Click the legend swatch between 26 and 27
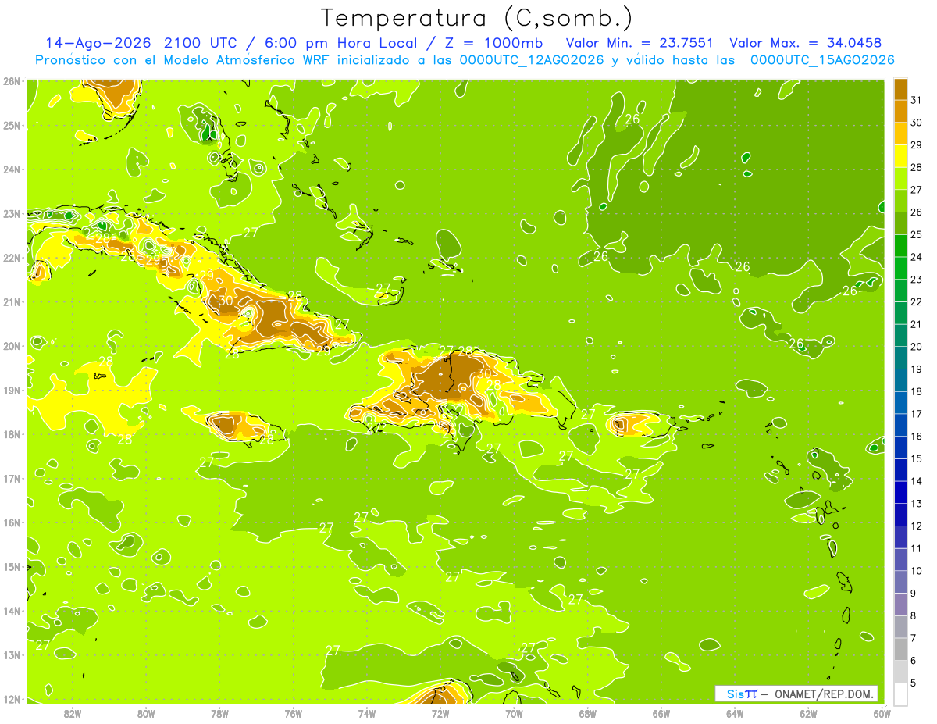The image size is (937, 724). 900,201
